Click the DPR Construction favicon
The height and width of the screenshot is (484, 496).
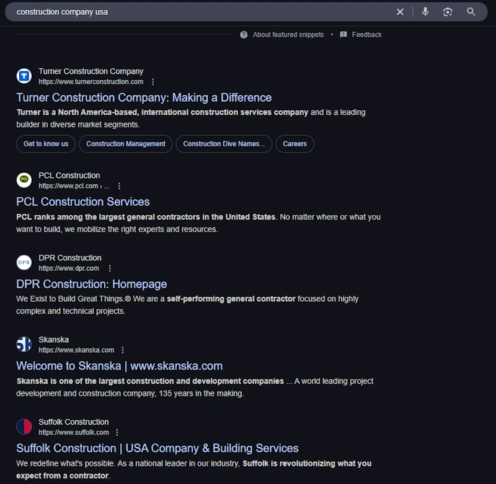pyautogui.click(x=24, y=262)
